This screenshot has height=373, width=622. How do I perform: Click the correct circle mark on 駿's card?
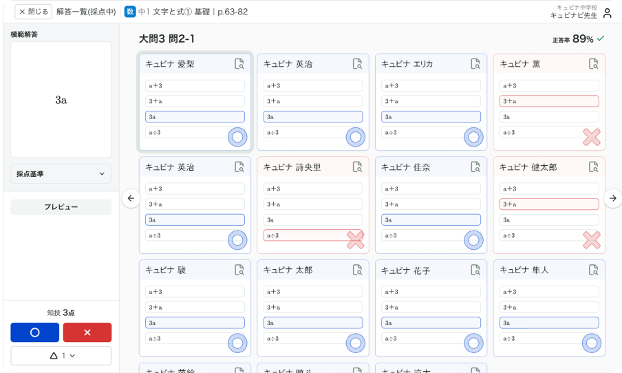(x=237, y=343)
